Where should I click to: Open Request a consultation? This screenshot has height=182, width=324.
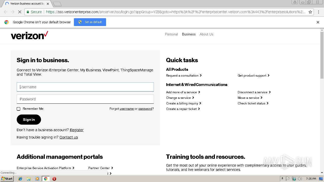click(184, 76)
